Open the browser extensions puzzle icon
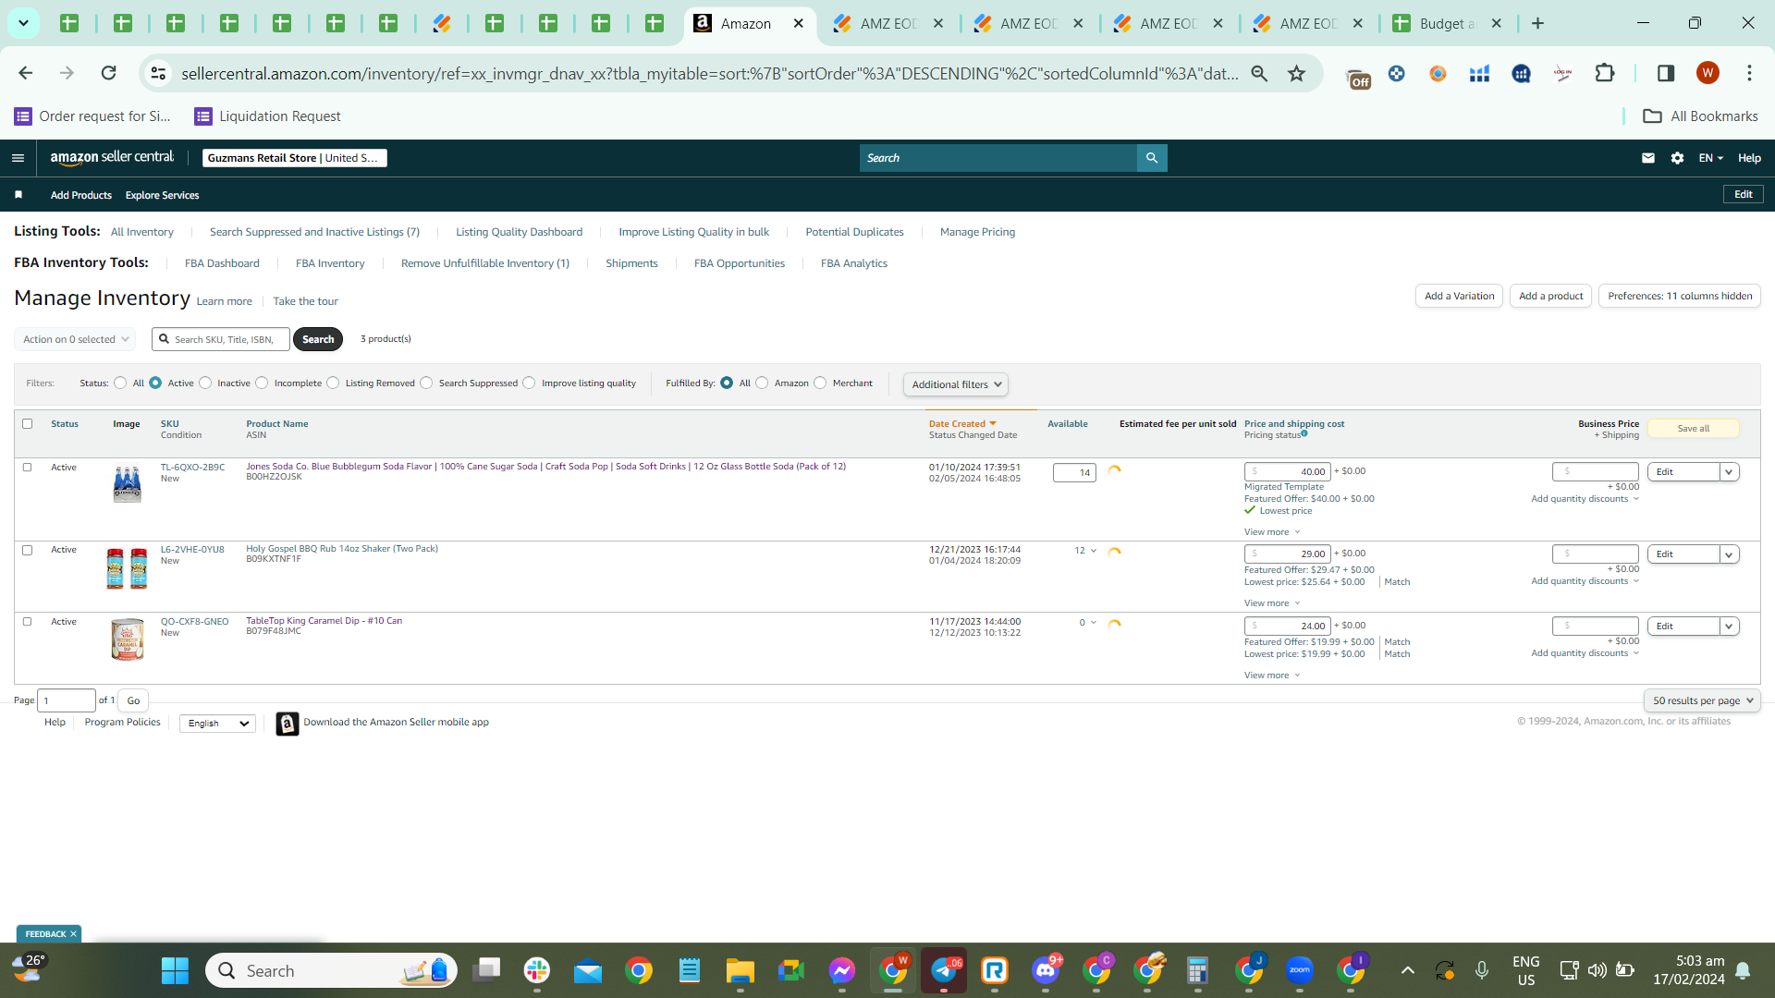Viewport: 1775px width, 998px height. pyautogui.click(x=1605, y=73)
